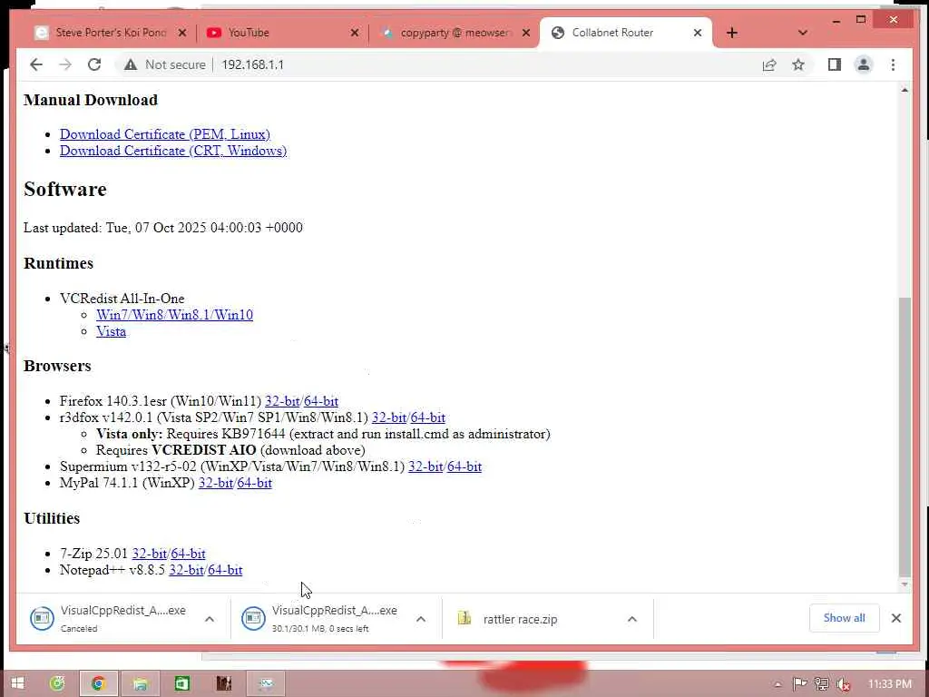Viewport: 929px width, 697px height.
Task: Show hidden system tray icons
Action: pos(777,684)
